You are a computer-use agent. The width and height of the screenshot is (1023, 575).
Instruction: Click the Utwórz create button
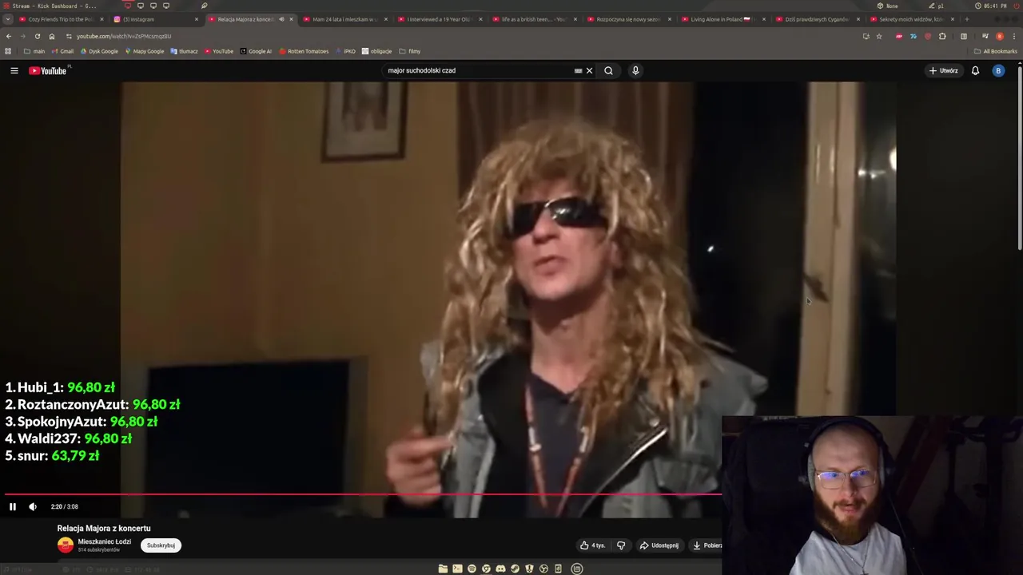click(943, 70)
